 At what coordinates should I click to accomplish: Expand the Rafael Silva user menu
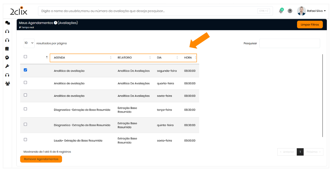pyautogui.click(x=316, y=11)
